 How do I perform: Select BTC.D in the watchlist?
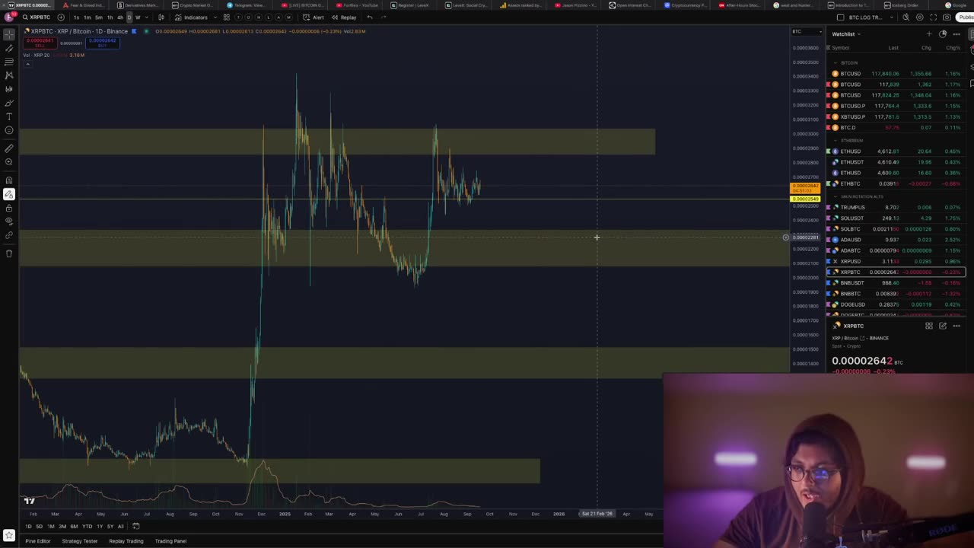(896, 128)
